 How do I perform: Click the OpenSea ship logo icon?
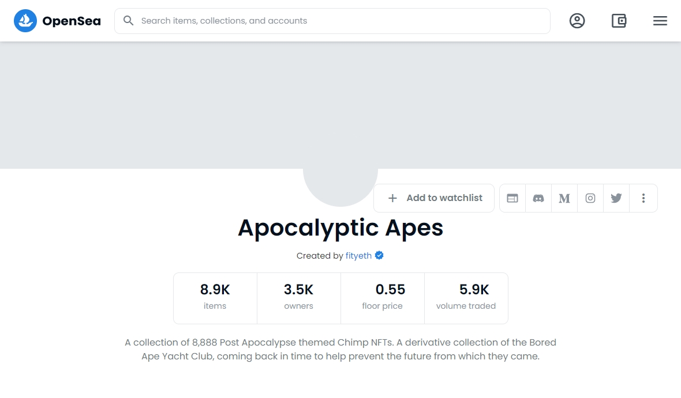click(x=25, y=21)
